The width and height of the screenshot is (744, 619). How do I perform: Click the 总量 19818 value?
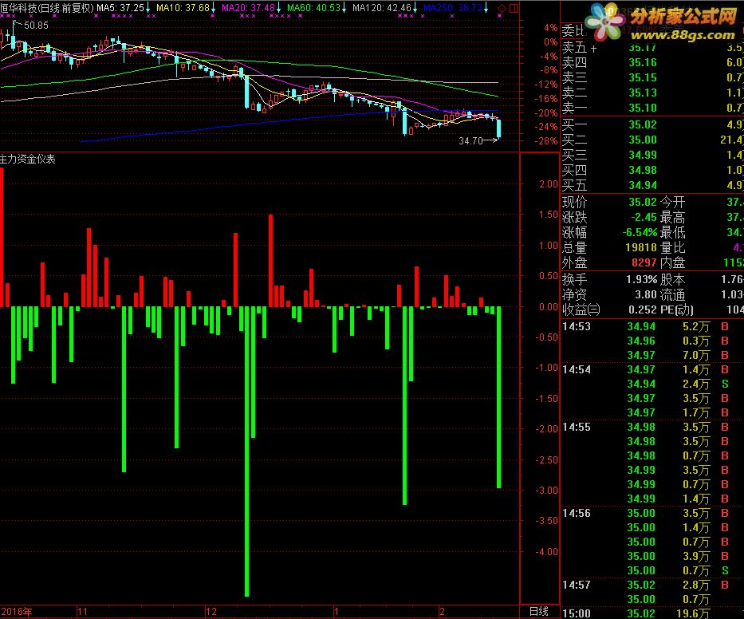pyautogui.click(x=641, y=248)
